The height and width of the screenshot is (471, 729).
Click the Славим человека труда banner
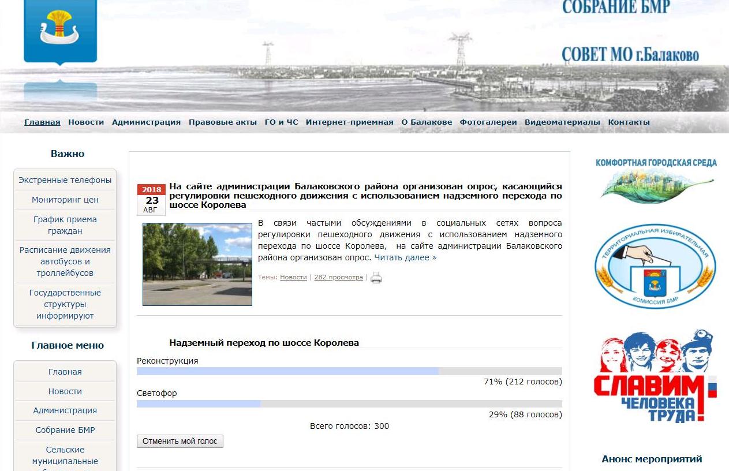[655, 376]
